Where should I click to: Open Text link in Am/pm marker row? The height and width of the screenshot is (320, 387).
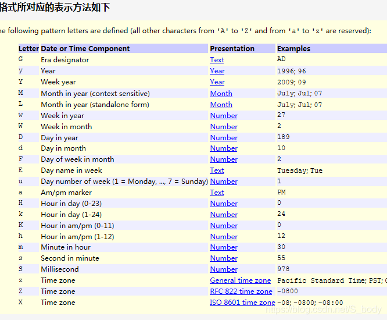217,193
